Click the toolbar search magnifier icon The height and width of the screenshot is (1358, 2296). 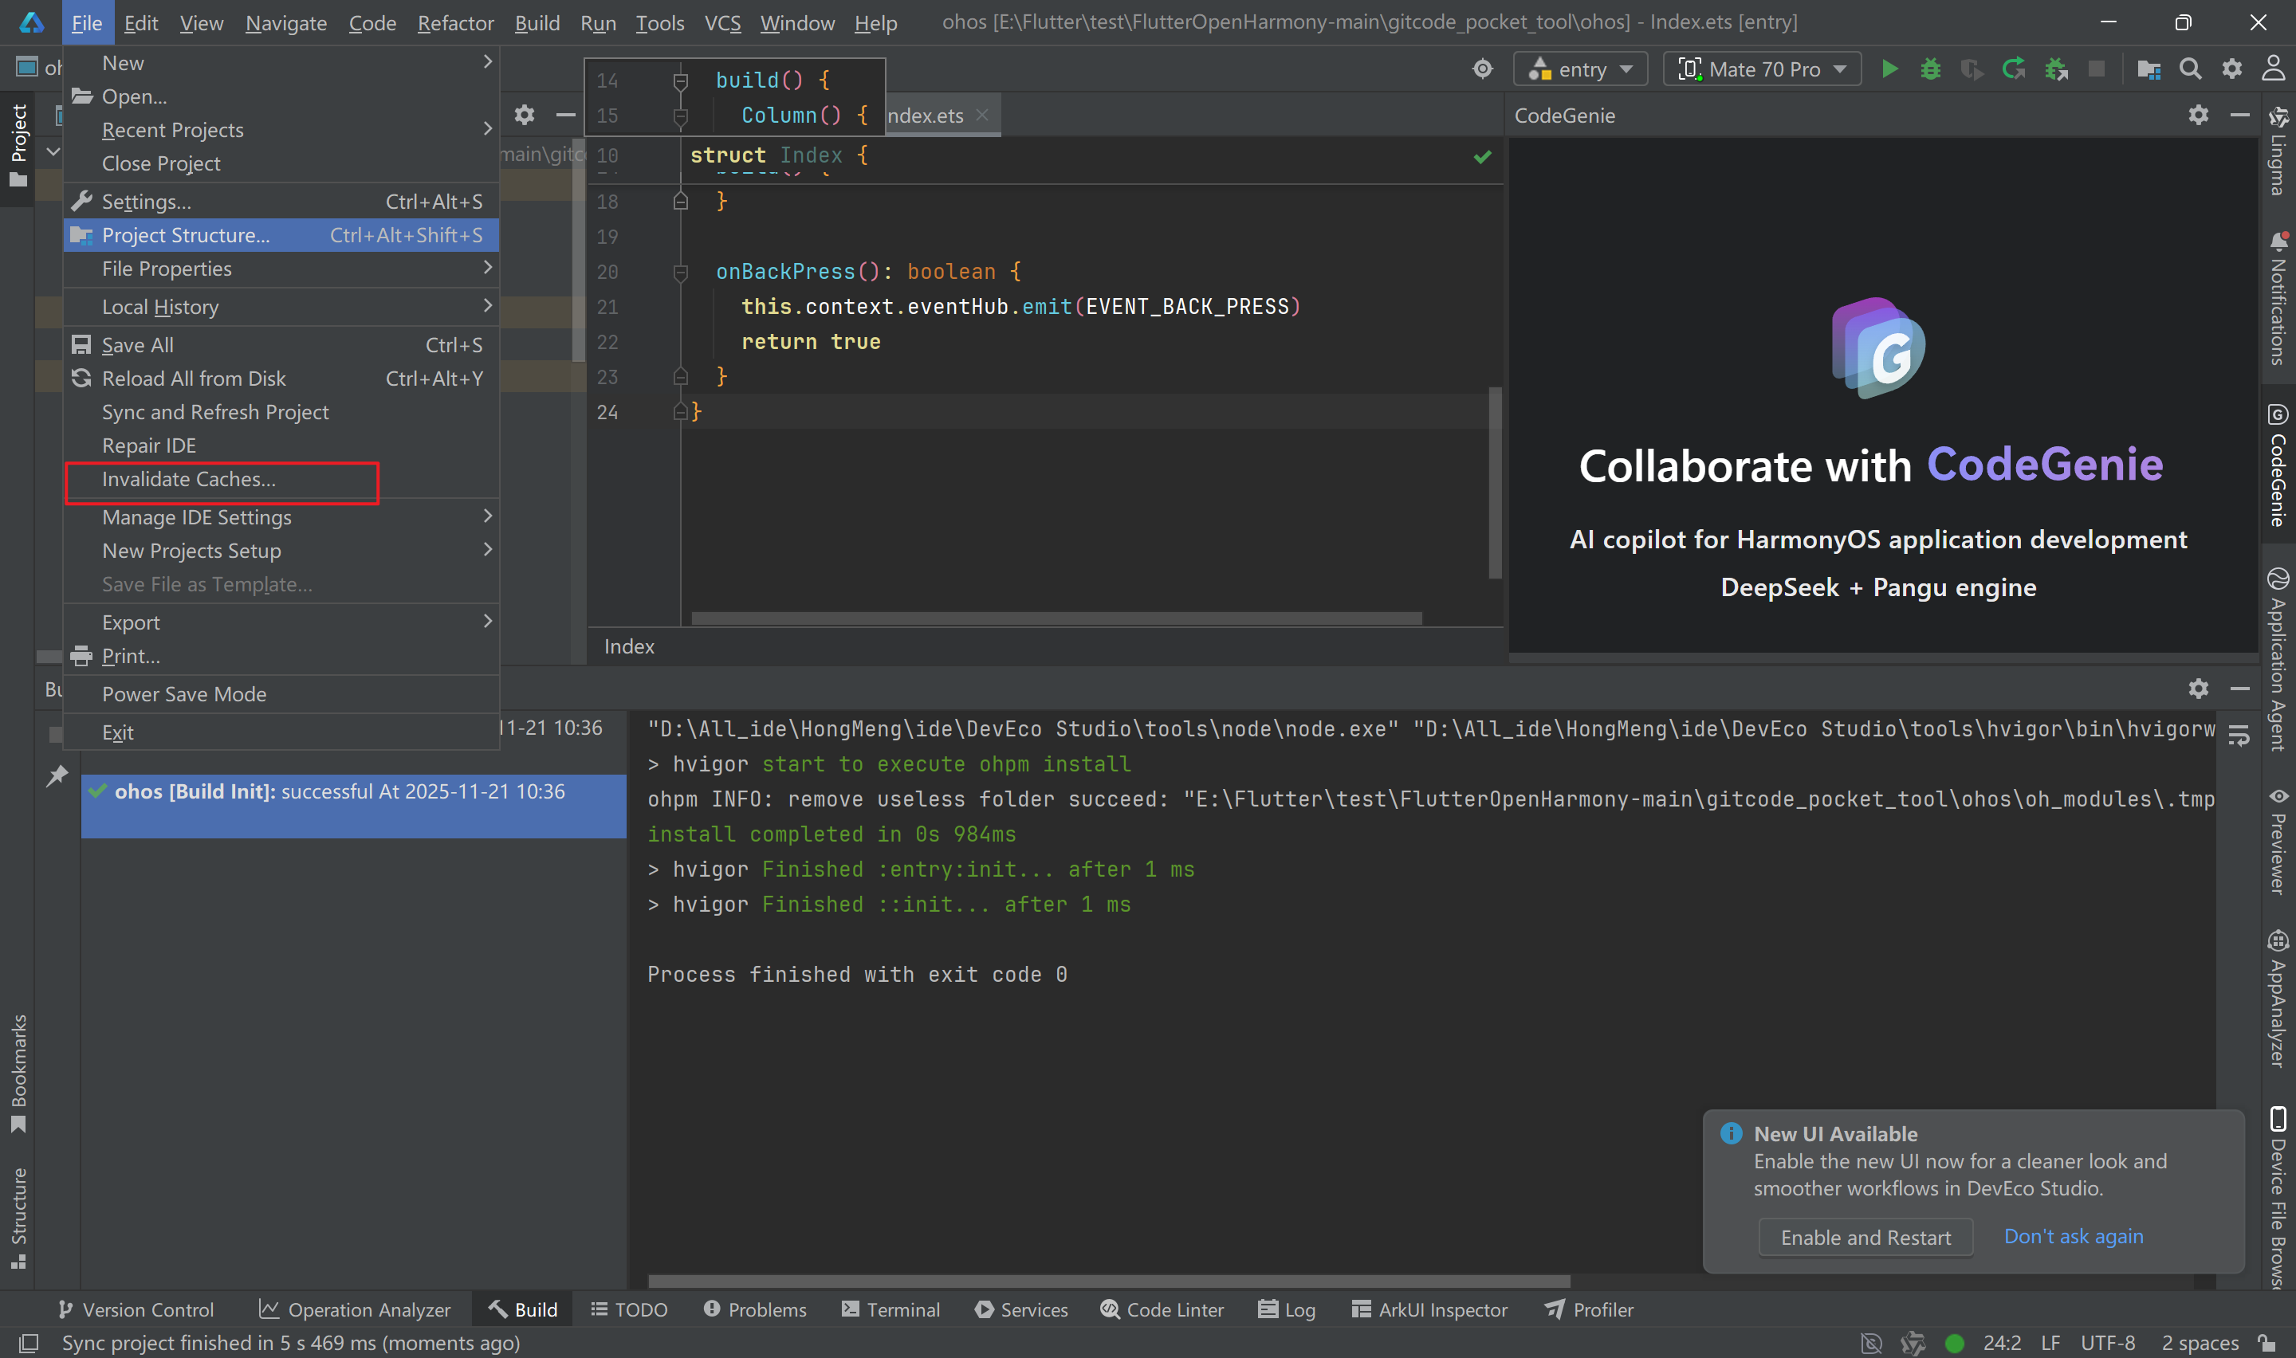(2190, 69)
